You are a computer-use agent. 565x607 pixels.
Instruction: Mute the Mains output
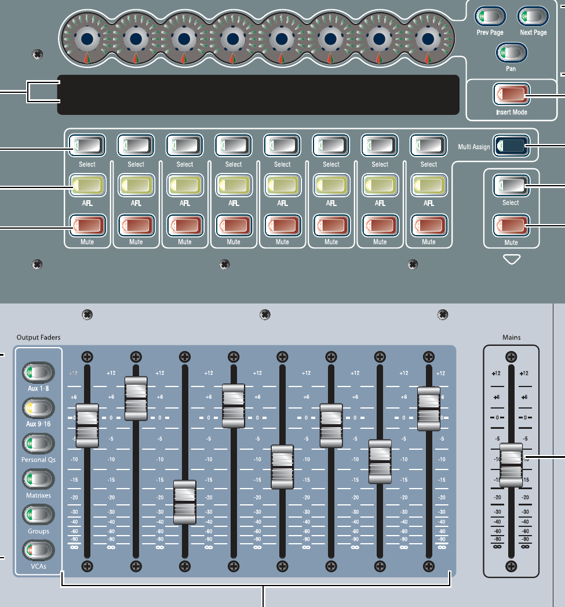(511, 226)
